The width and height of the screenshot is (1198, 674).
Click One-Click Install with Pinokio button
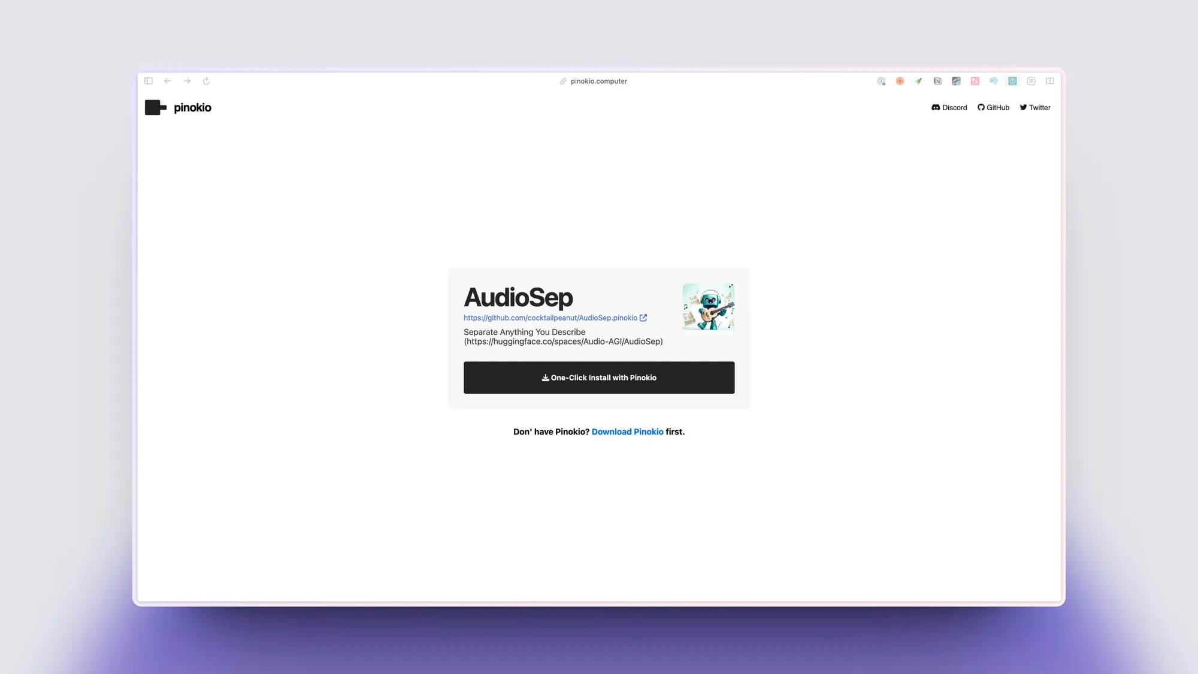point(599,377)
